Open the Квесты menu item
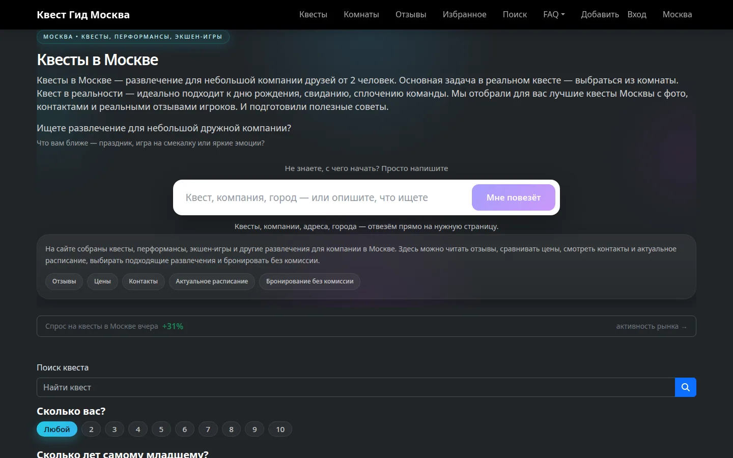 point(313,14)
